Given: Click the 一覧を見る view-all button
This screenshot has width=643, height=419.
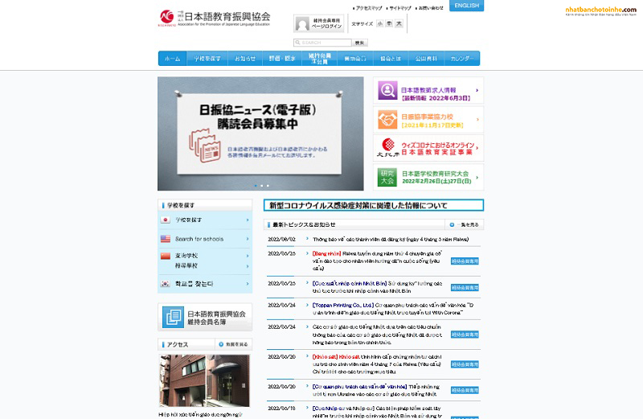Looking at the screenshot, I should click(x=465, y=224).
